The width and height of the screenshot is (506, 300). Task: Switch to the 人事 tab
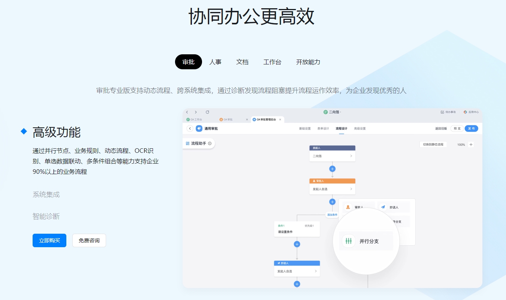click(215, 62)
